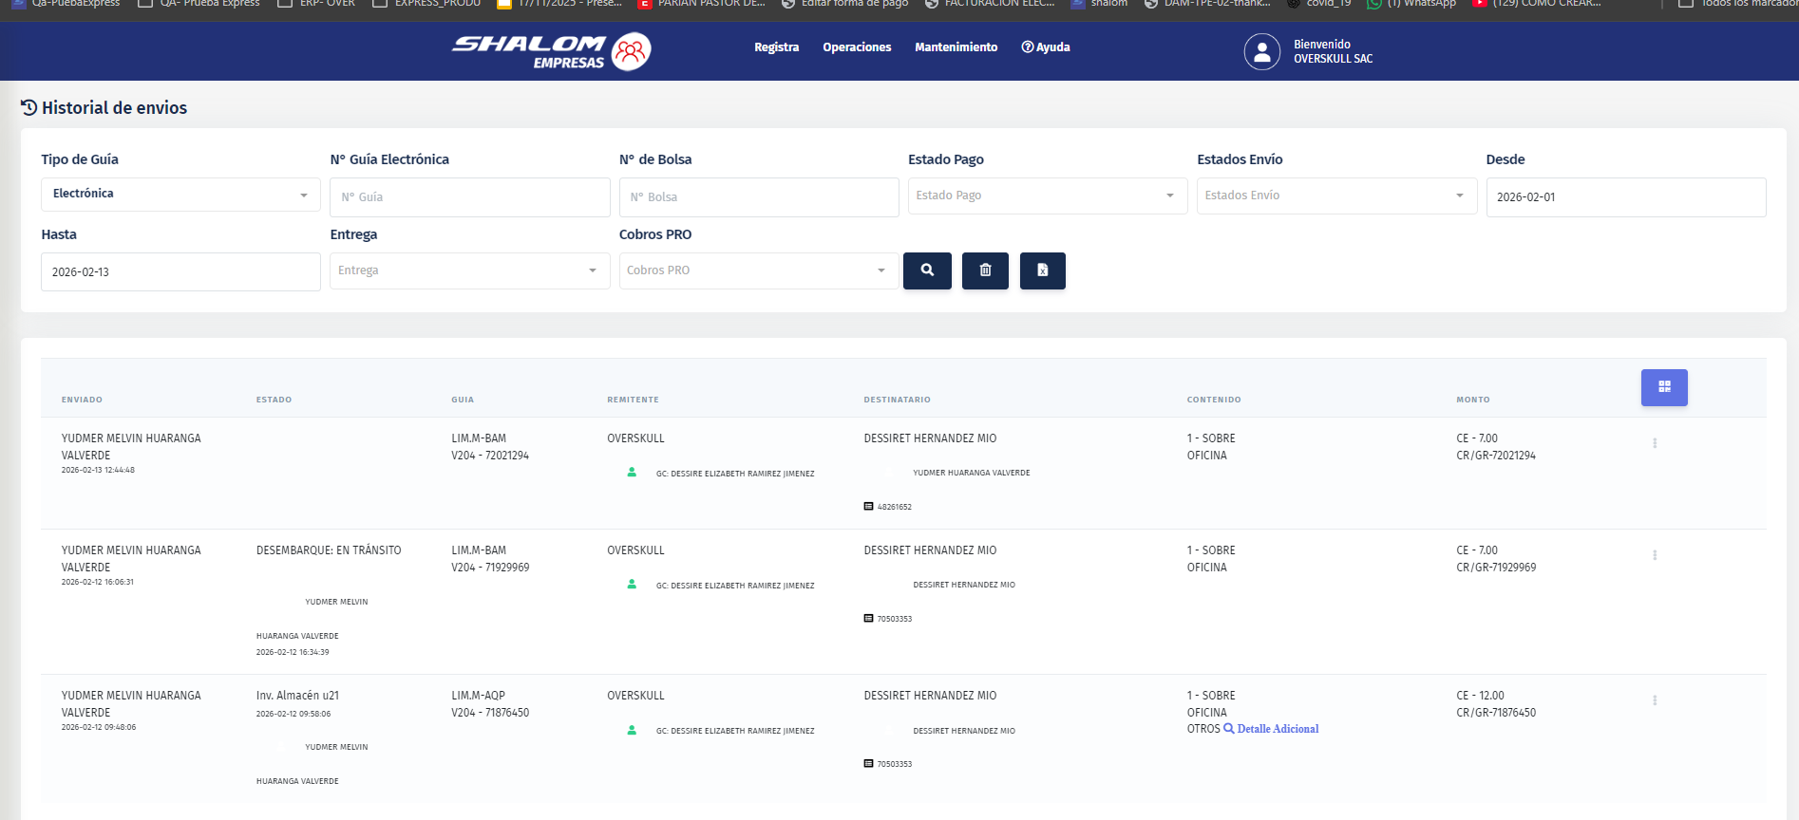Open the Estados Envío dropdown
The image size is (1799, 820).
click(1335, 196)
